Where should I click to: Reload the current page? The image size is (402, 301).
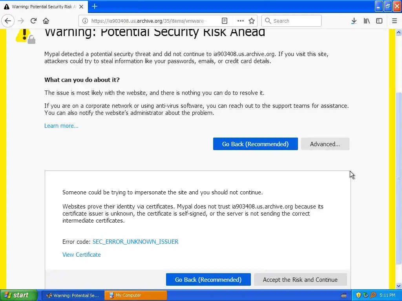[34, 21]
